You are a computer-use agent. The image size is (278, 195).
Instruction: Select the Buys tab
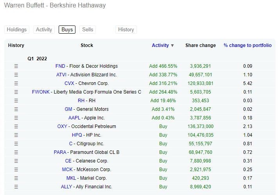coord(67,29)
